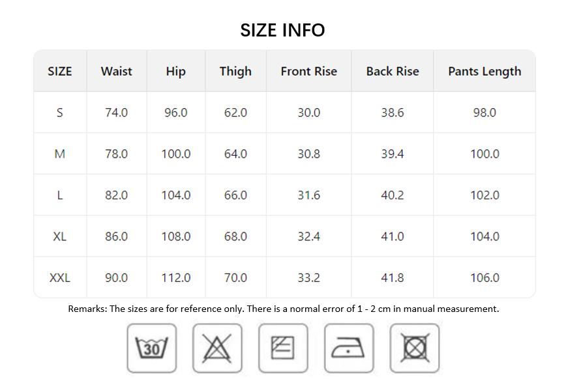
Task: Select the Hip column header
Action: pyautogui.click(x=175, y=71)
